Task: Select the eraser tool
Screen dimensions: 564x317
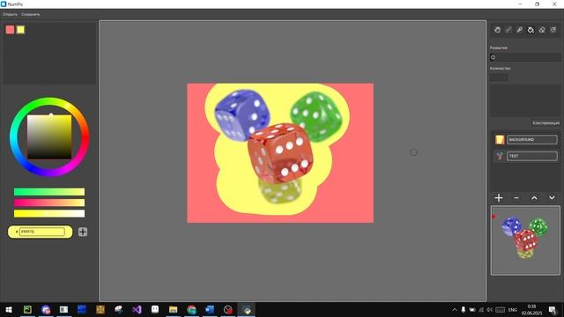Action: tap(542, 30)
